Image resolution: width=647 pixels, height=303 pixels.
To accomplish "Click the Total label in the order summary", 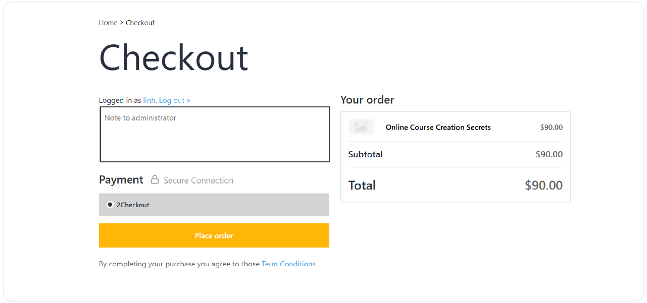I will pyautogui.click(x=362, y=186).
